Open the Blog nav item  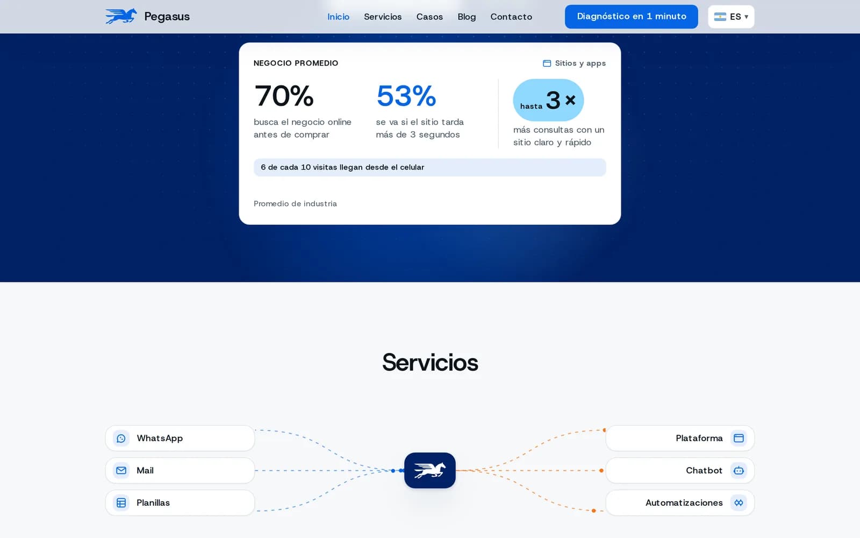pyautogui.click(x=467, y=17)
